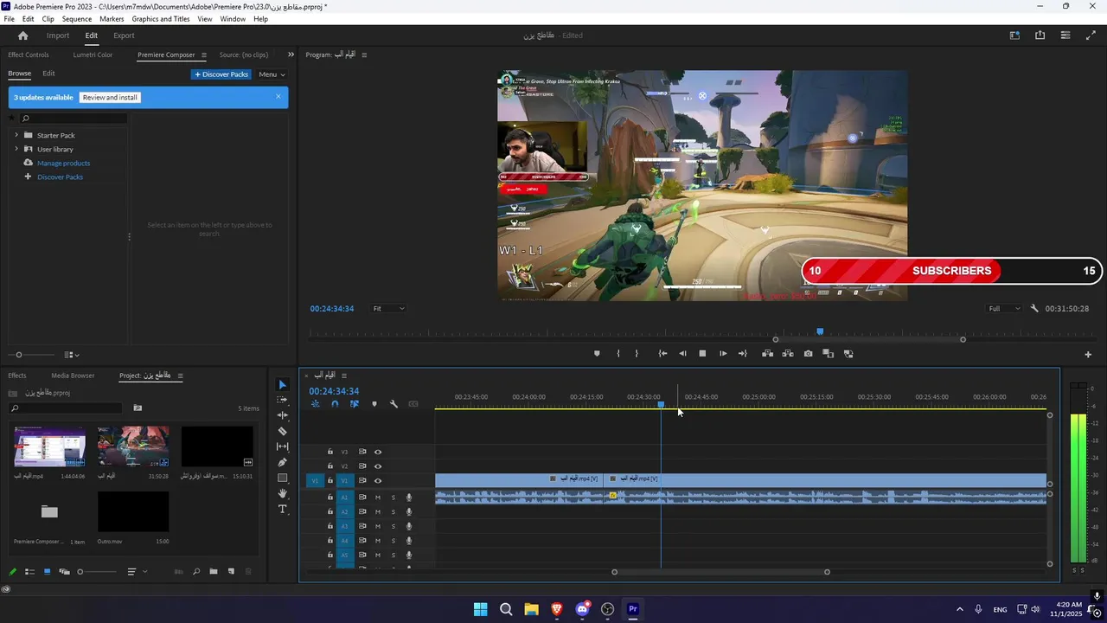
Task: Switch Project panel to List View
Action: (x=29, y=572)
